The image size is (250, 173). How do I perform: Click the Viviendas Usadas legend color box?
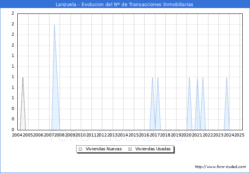click(x=130, y=149)
